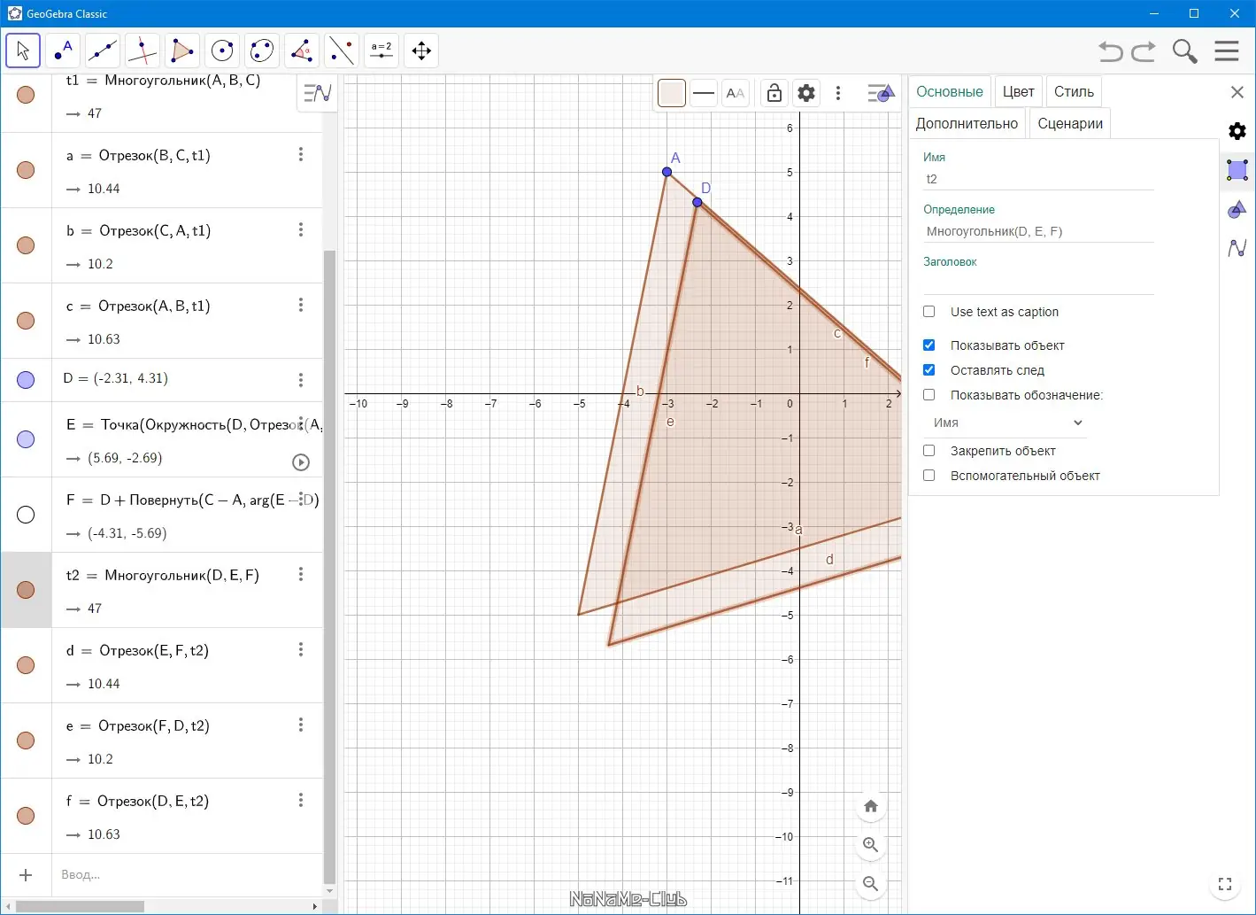Open the main hamburger menu
This screenshot has height=915, width=1256.
(x=1227, y=51)
